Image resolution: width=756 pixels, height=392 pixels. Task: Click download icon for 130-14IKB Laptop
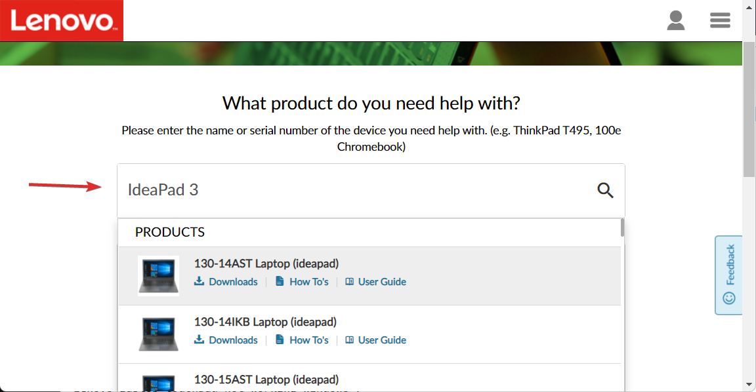[x=199, y=339]
